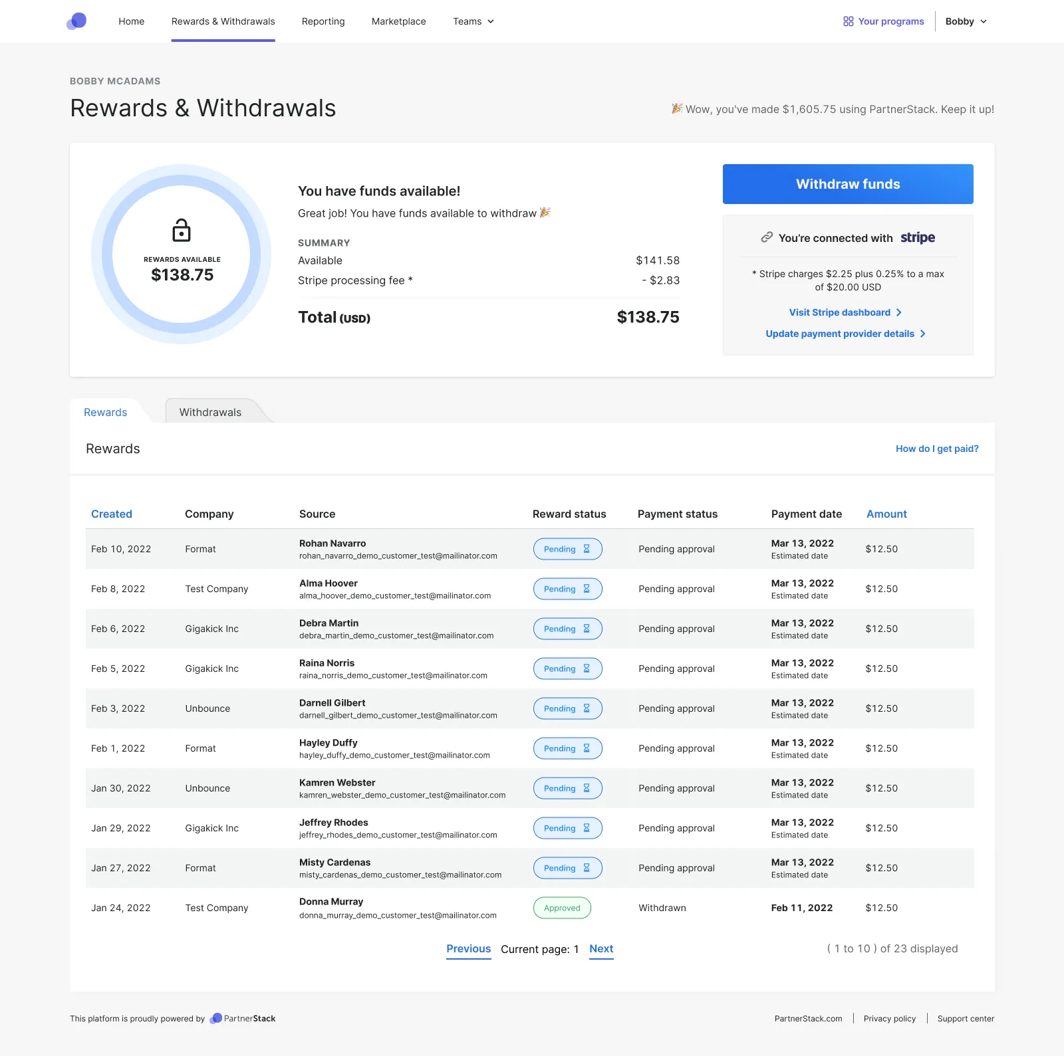1064x1056 pixels.
Task: Click the hourglass icon in Darnell Gilbert row
Action: [x=587, y=708]
